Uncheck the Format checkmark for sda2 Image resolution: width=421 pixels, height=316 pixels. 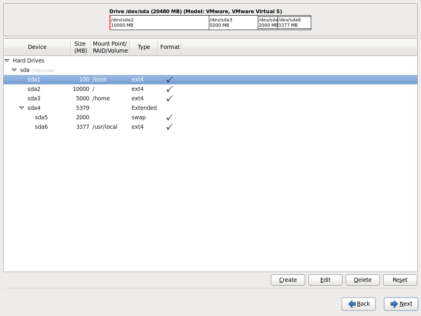pos(169,89)
